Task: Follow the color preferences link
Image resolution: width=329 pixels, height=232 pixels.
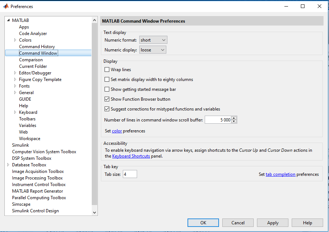Action: point(117,131)
